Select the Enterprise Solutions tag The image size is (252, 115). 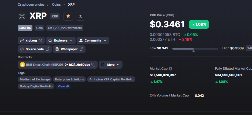click(69, 79)
